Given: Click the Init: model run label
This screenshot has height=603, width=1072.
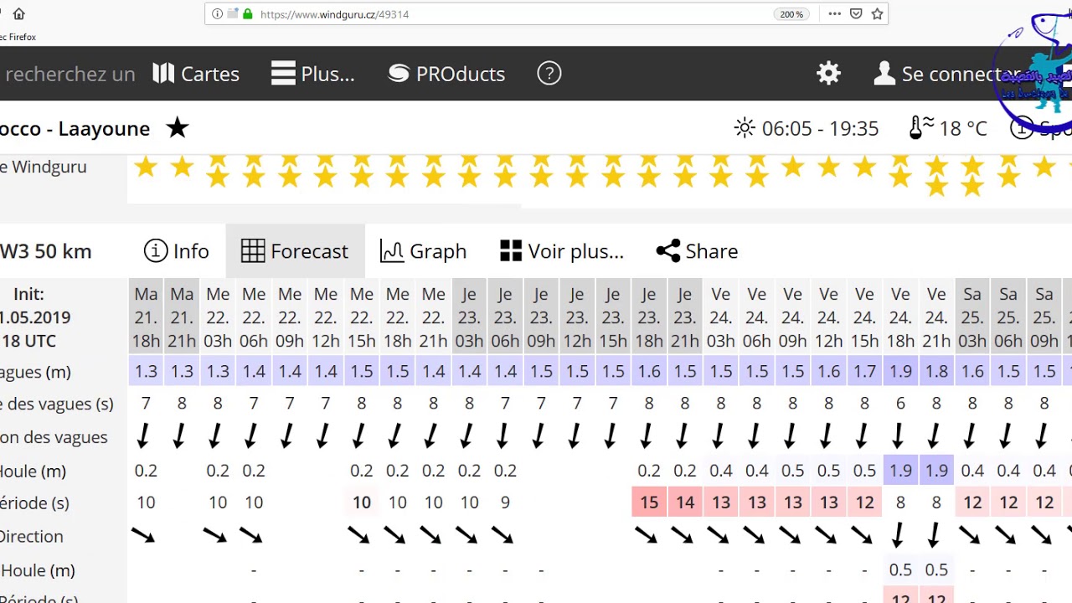Looking at the screenshot, I should click(28, 294).
